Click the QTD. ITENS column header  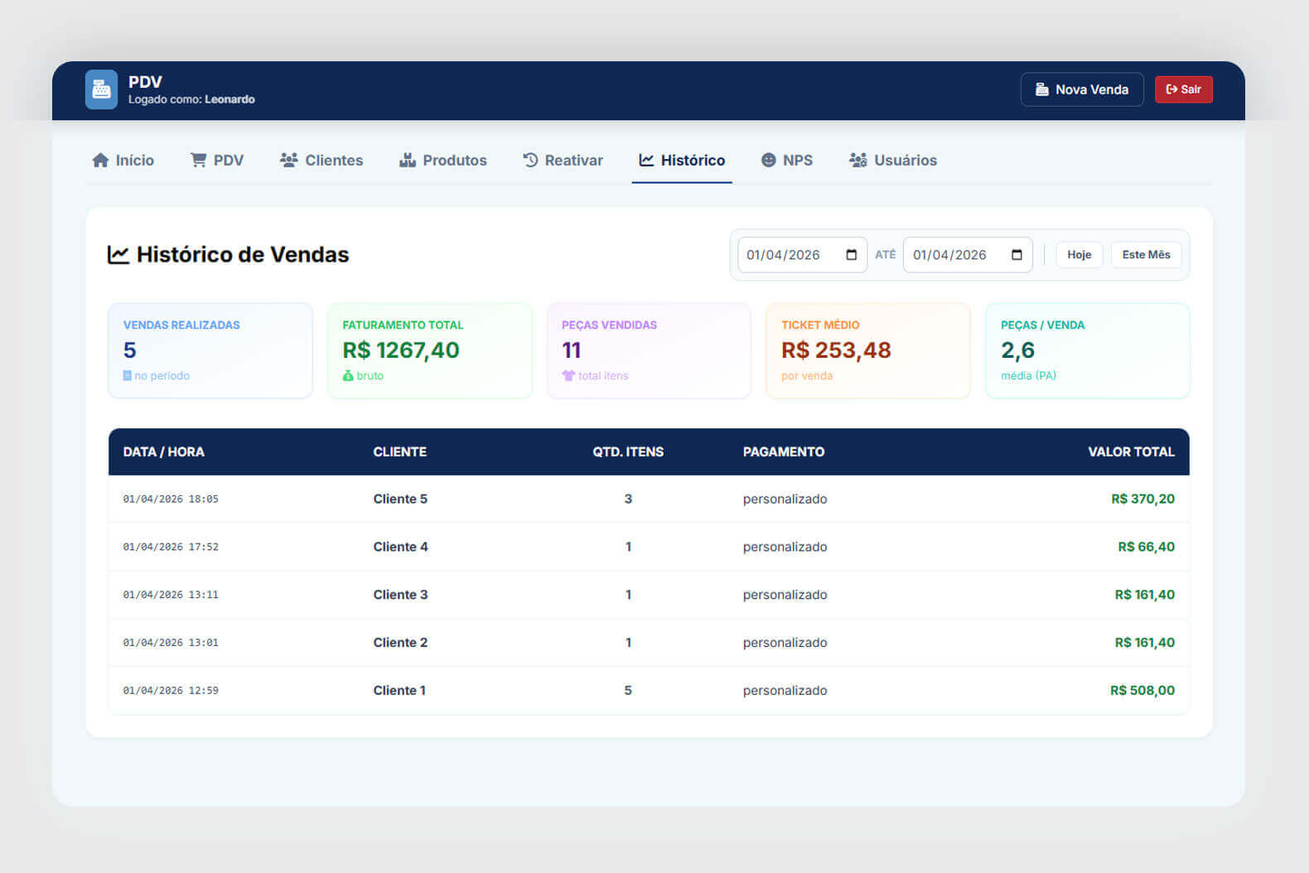(628, 451)
